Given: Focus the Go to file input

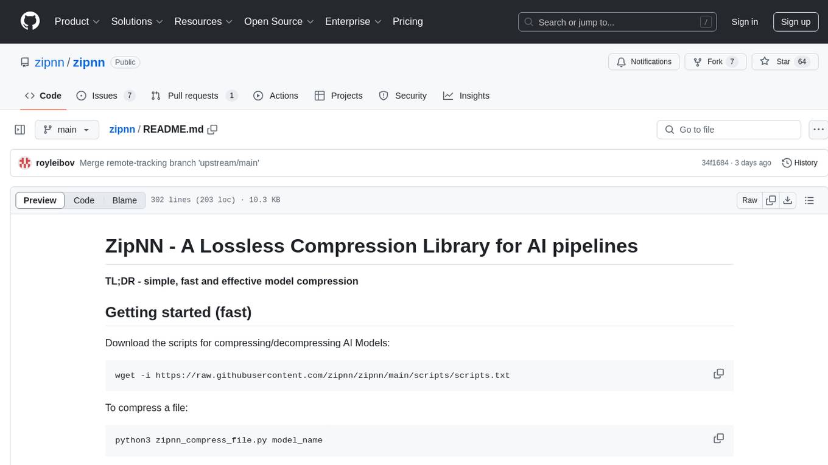Looking at the screenshot, I should [729, 130].
